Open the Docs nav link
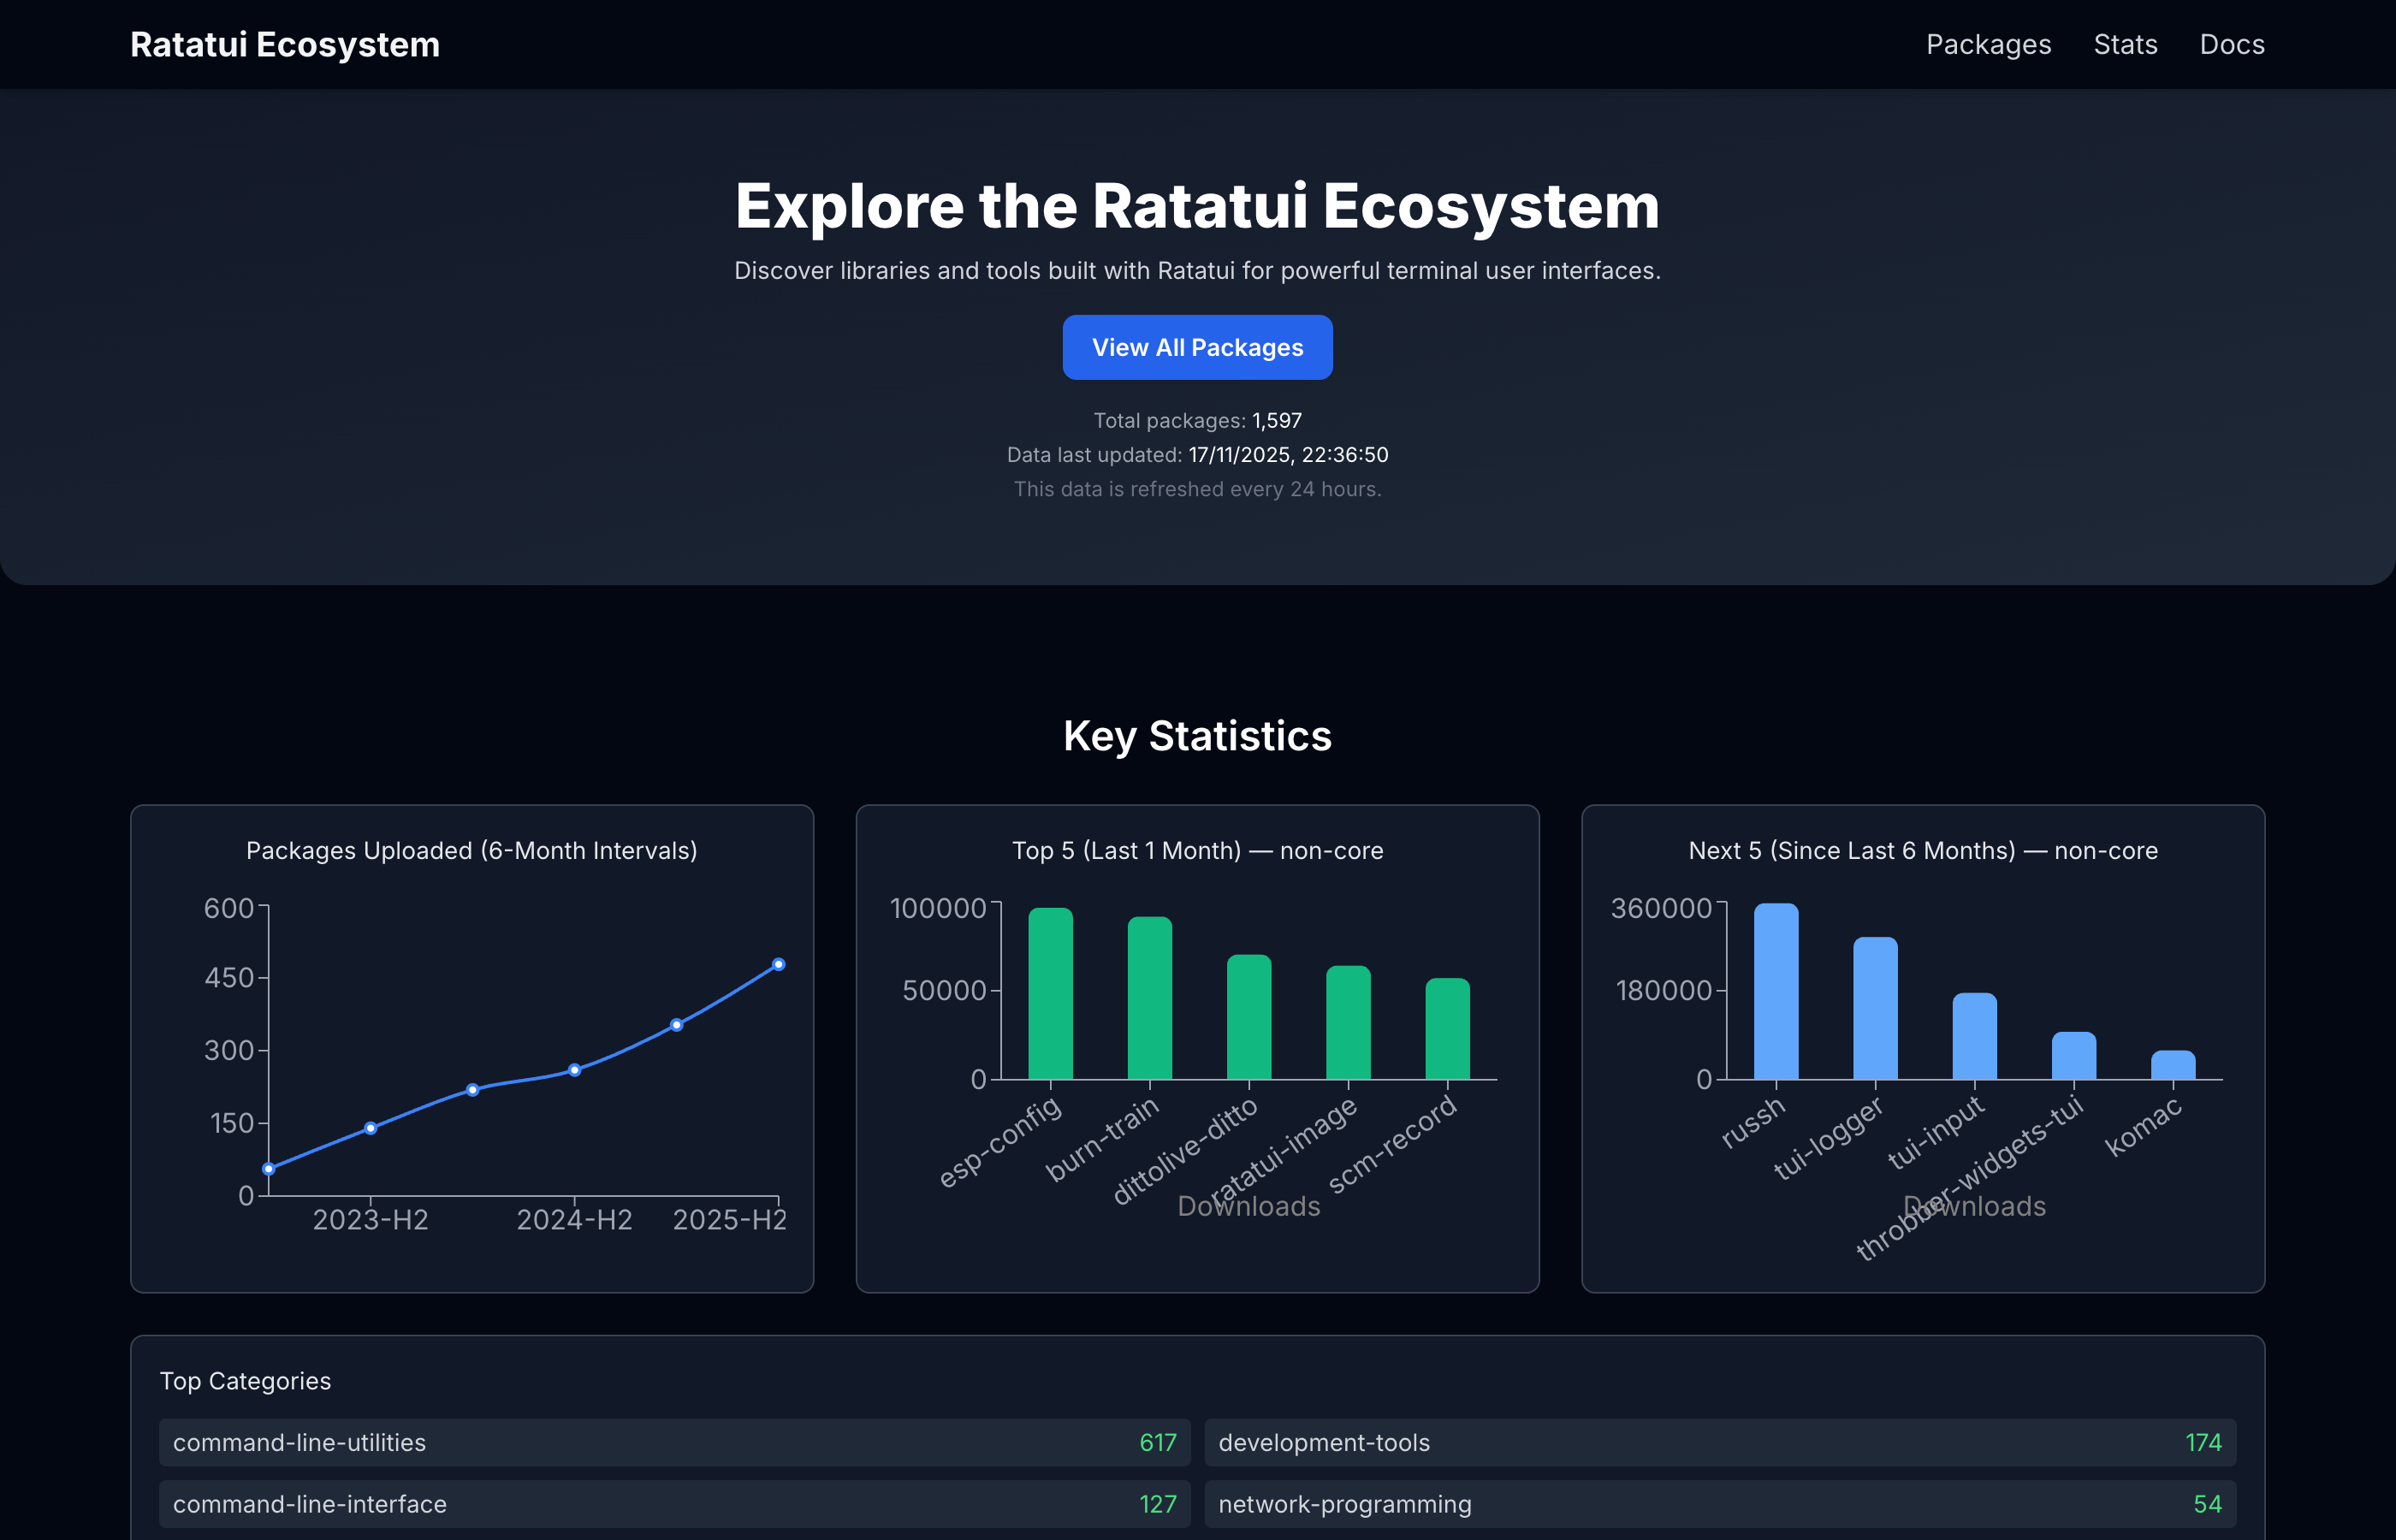Screen dimensions: 2396x1540 tap(2231, 44)
